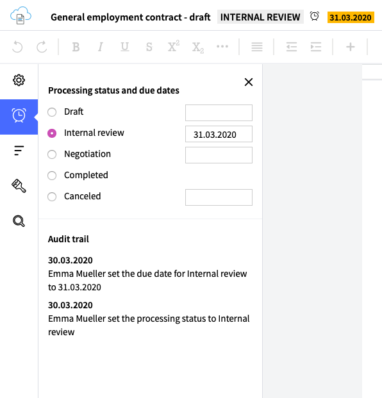Open the plus insert menu
This screenshot has height=398, width=382.
(350, 47)
